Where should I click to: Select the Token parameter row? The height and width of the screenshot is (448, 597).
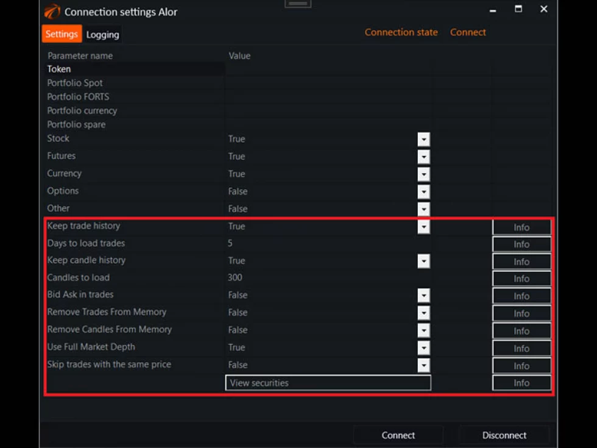click(x=135, y=69)
